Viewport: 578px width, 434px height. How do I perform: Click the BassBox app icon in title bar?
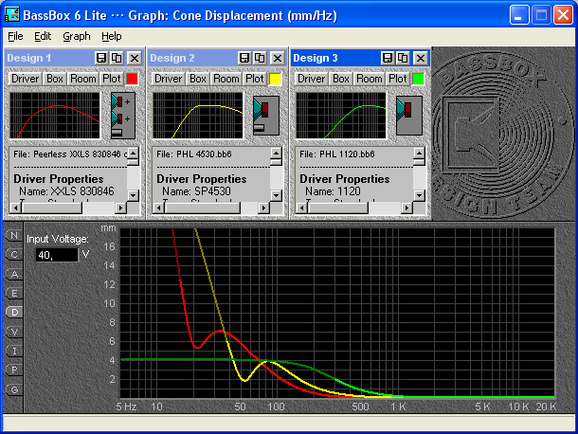click(11, 15)
